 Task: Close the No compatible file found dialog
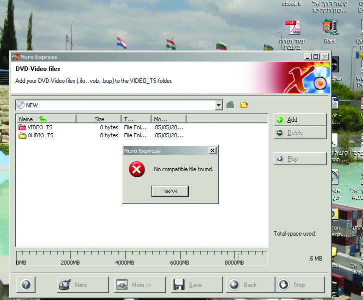tap(212, 151)
